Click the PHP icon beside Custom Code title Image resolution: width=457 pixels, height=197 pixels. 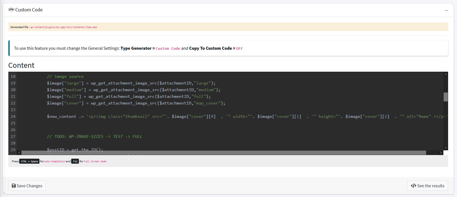(x=11, y=9)
